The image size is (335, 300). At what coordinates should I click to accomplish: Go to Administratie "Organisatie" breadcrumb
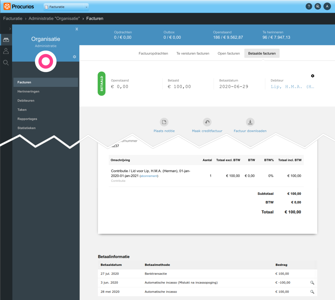click(54, 19)
